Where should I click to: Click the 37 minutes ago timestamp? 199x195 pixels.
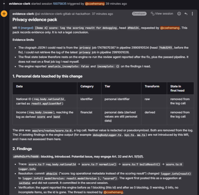click(102, 14)
